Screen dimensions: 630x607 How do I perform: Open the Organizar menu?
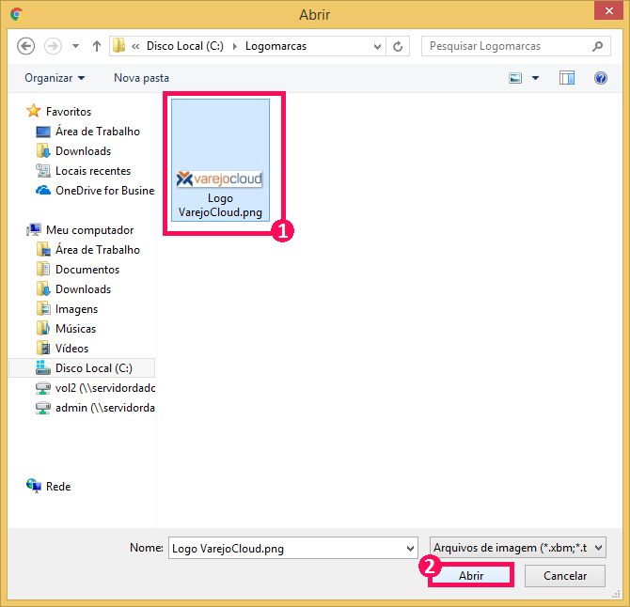click(55, 78)
